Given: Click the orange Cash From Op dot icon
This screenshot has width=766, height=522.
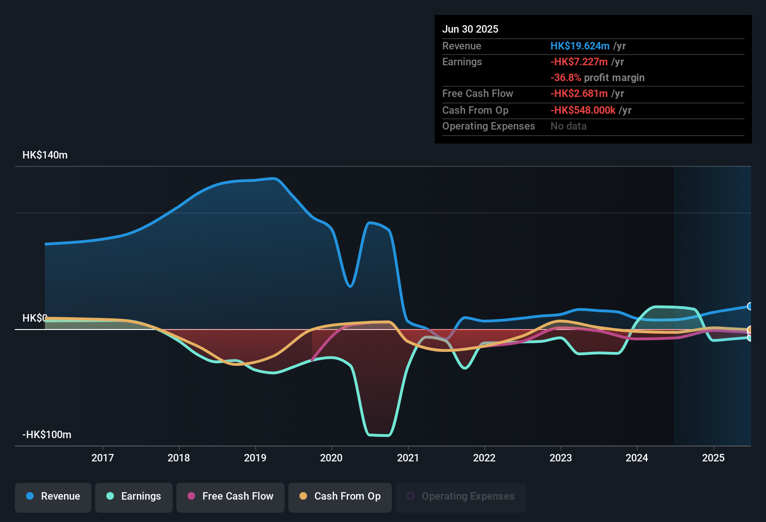Looking at the screenshot, I should (303, 496).
